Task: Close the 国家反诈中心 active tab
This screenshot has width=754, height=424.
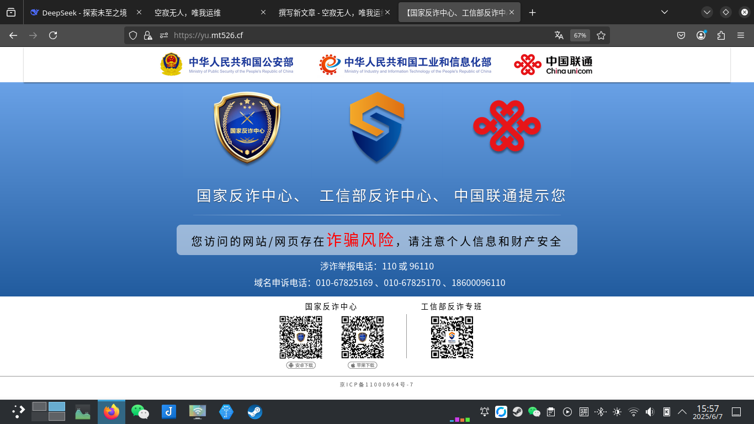Action: point(512,12)
